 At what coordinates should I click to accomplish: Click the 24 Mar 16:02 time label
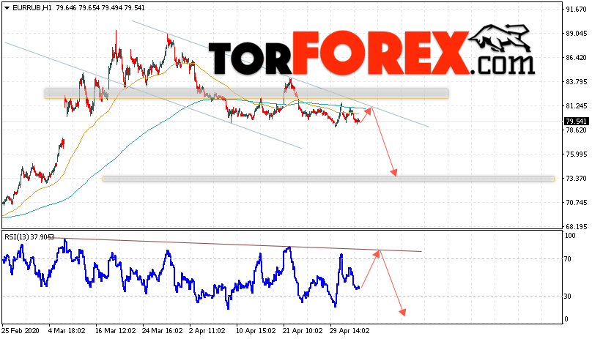click(163, 331)
